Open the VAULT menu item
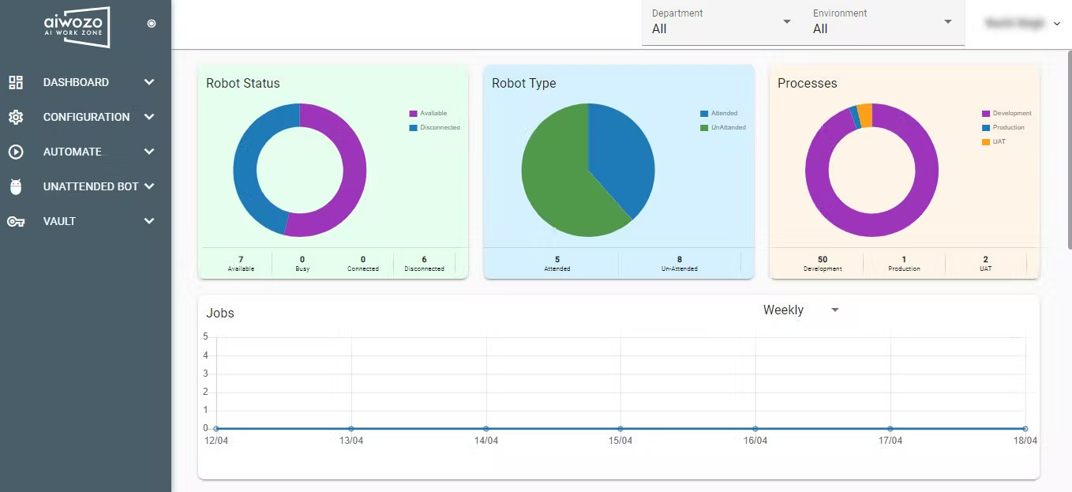This screenshot has width=1072, height=492. (x=59, y=221)
